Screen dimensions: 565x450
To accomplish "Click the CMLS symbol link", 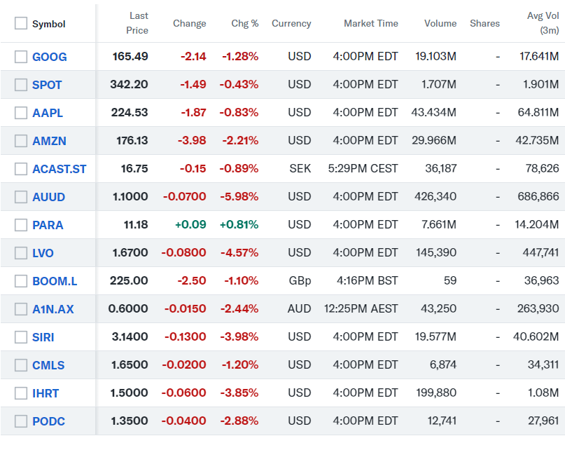I will coord(48,365).
